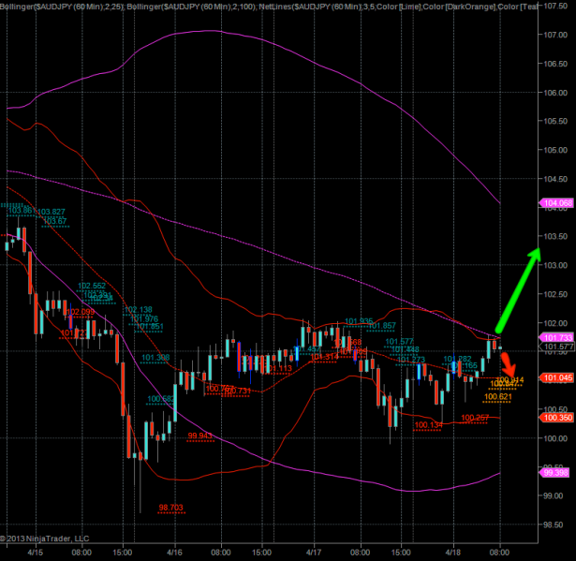
Task: Select the 102.138 teal net line label
Action: (139, 309)
